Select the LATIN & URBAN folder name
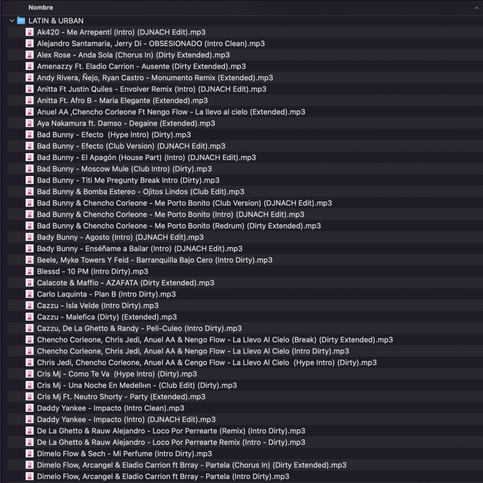Viewport: 483px width, 483px height. click(x=56, y=21)
